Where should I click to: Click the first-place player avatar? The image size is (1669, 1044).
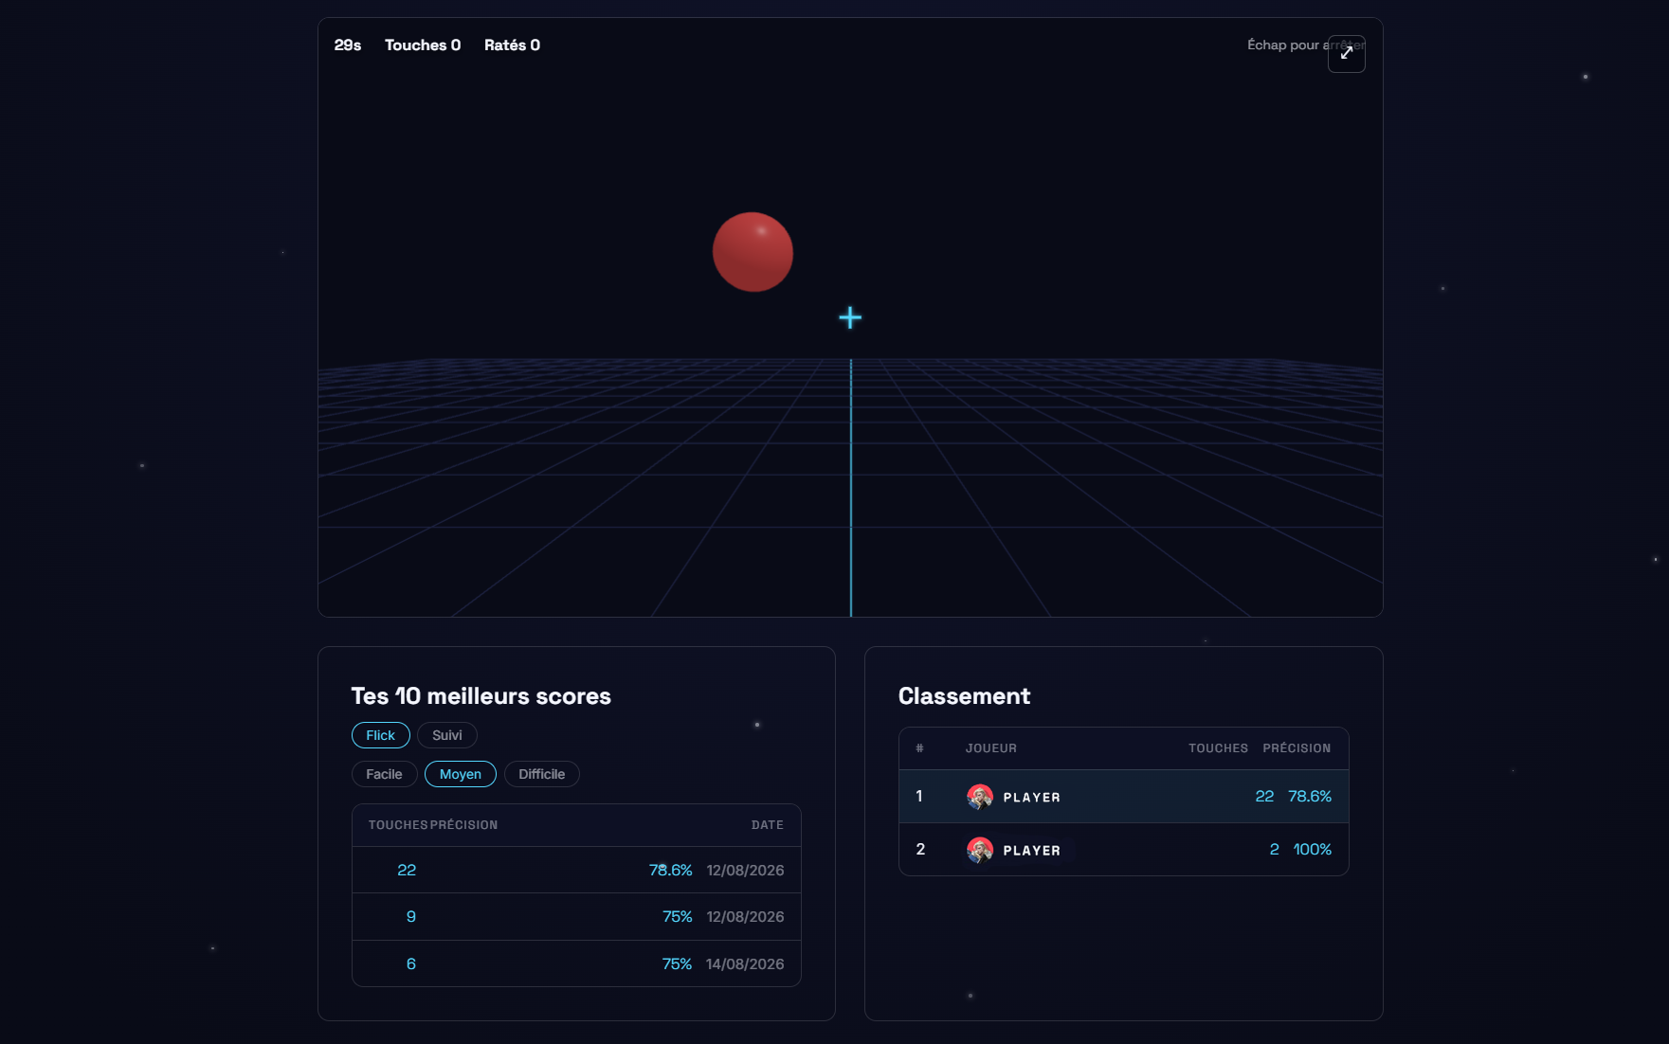tap(980, 797)
